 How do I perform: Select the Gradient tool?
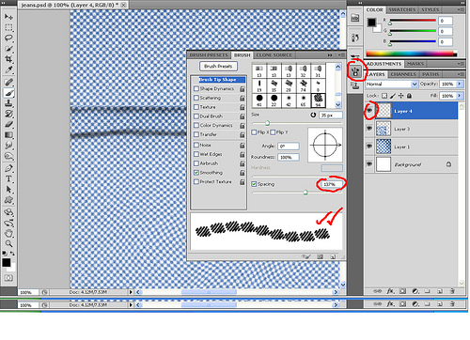(8, 135)
